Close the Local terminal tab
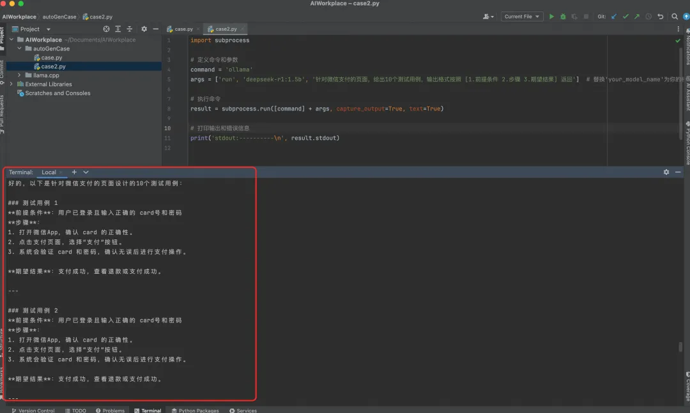The height and width of the screenshot is (413, 690). point(61,172)
